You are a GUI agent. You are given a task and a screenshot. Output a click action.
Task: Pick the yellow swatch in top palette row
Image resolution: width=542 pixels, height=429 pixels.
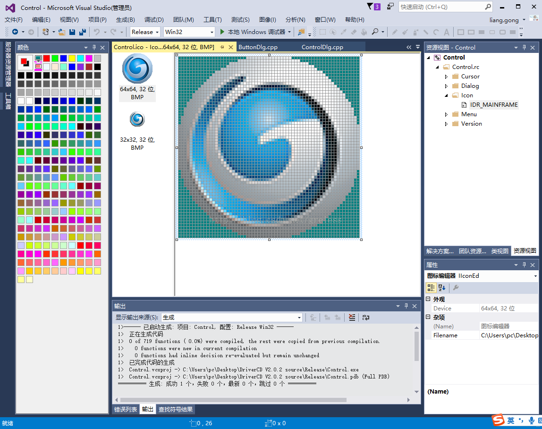click(x=72, y=58)
